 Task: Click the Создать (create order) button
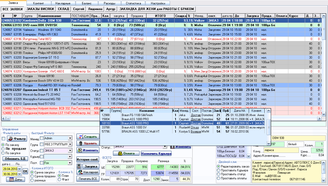pos(88,137)
